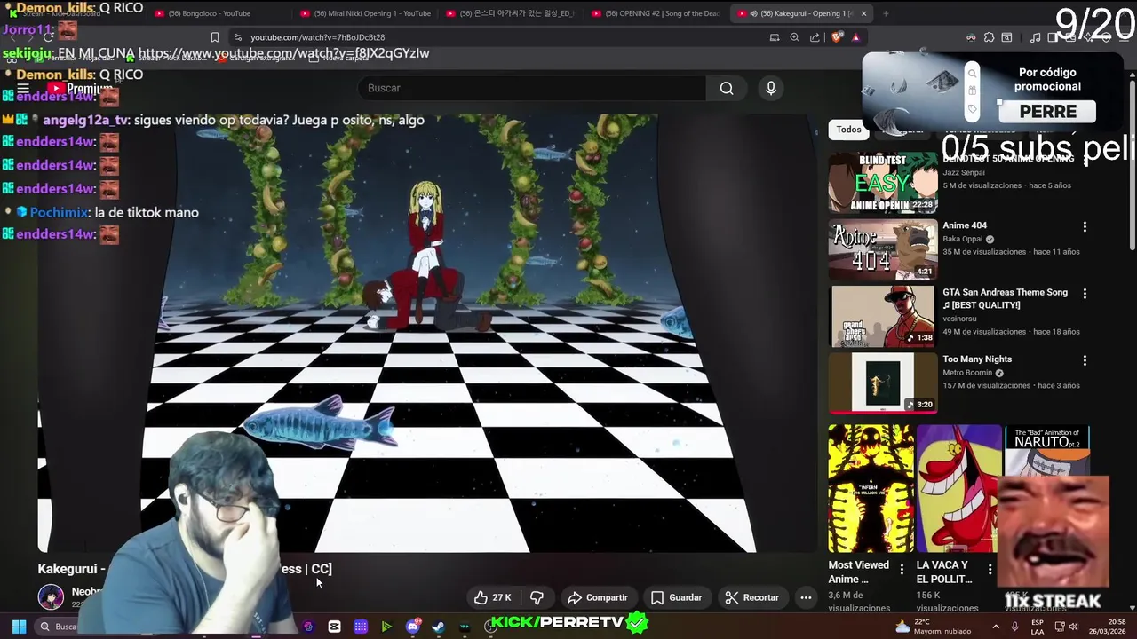
Task: Click the Too Many Nights video thumbnail
Action: tap(882, 383)
